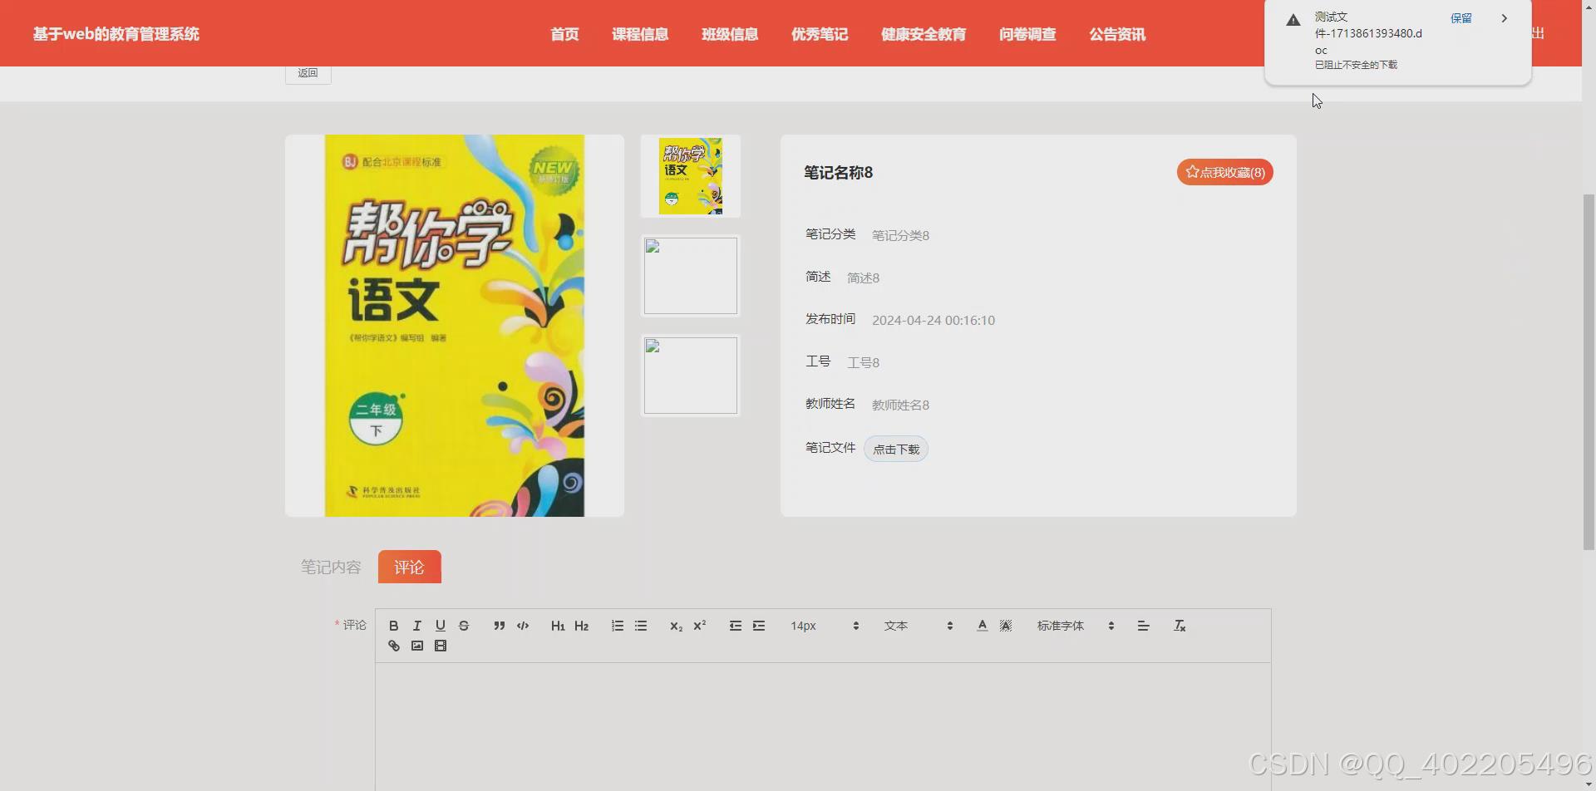Expand the download notification chevron arrow
Image resolution: width=1596 pixels, height=791 pixels.
[1504, 18]
